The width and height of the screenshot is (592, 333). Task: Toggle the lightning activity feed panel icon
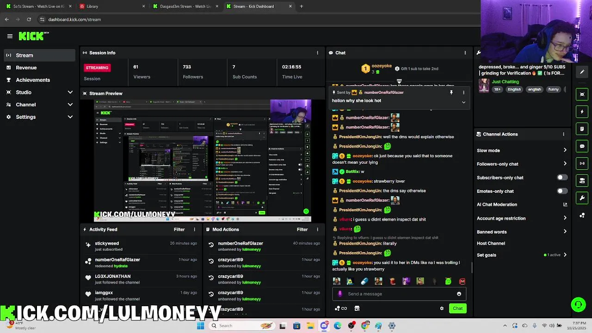[x=582, y=111]
